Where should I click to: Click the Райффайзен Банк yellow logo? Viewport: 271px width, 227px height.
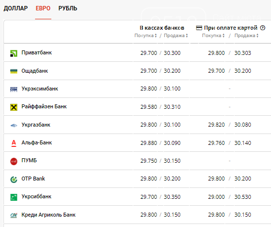(x=14, y=107)
